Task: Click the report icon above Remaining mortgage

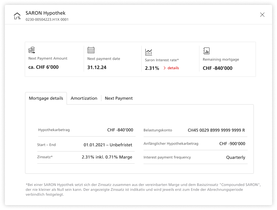Action: coord(206,51)
